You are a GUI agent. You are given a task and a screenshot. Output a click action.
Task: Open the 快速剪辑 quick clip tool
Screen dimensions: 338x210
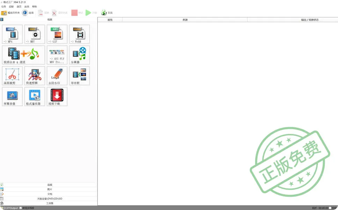tap(35, 76)
